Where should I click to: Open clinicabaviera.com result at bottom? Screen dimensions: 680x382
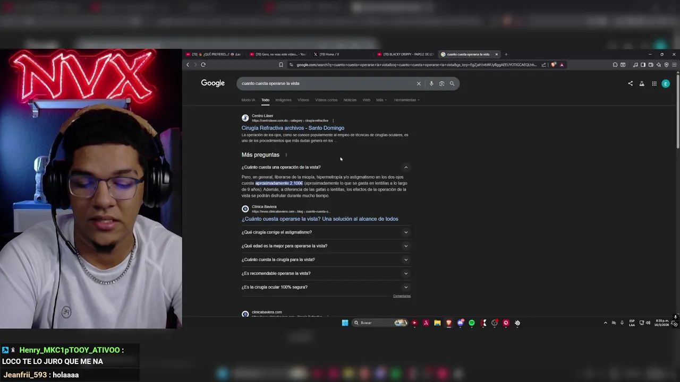[x=267, y=312]
